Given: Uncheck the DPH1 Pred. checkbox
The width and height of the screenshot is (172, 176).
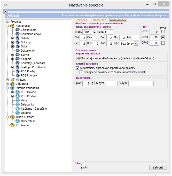Looking at the screenshot, I should (163, 37).
